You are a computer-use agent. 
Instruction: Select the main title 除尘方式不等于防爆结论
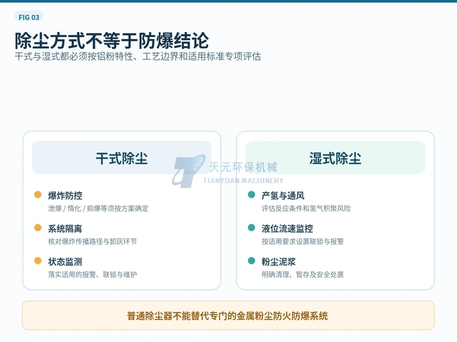[x=111, y=40]
